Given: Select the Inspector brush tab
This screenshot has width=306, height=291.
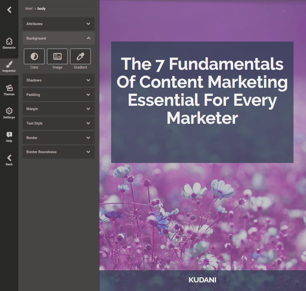Looking at the screenshot, I should 9,67.
